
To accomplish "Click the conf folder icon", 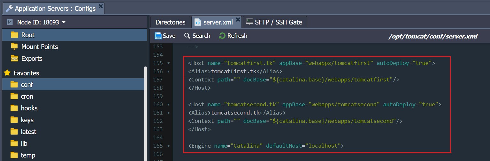I will [x=14, y=84].
